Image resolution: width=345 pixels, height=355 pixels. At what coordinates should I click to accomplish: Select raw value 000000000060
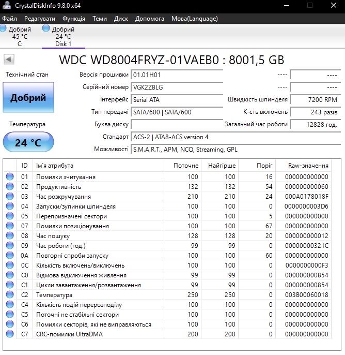(307, 186)
